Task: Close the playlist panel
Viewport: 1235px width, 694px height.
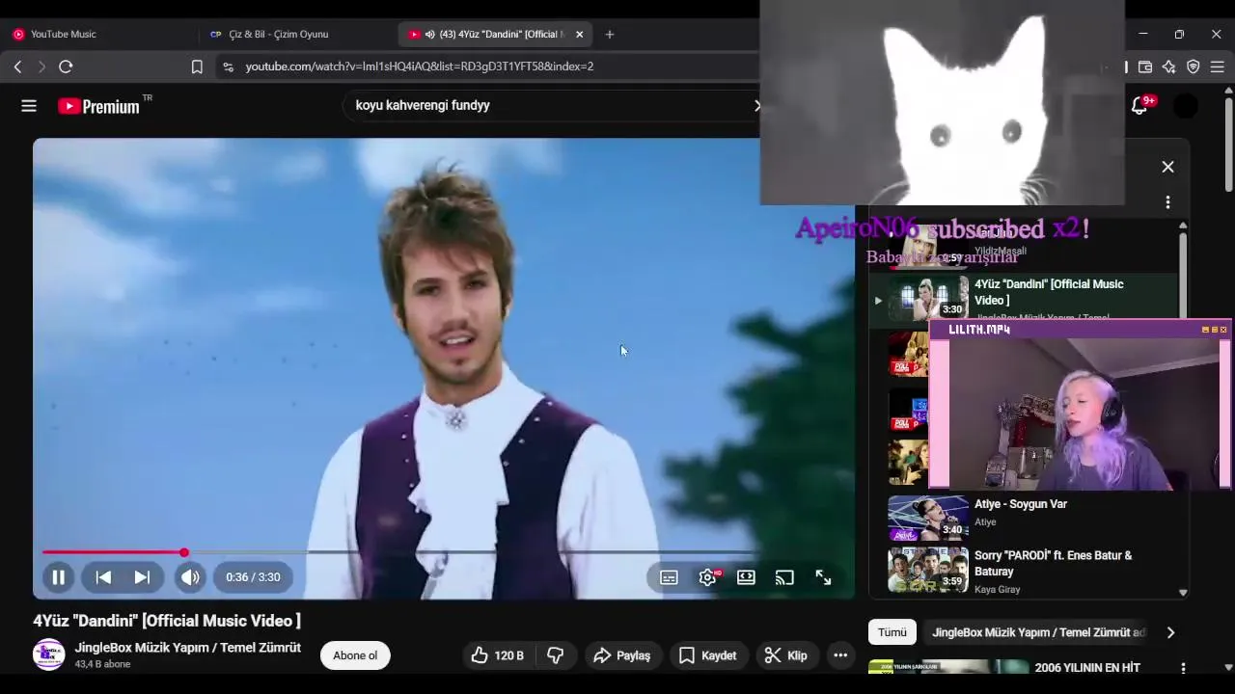Action: (x=1167, y=167)
